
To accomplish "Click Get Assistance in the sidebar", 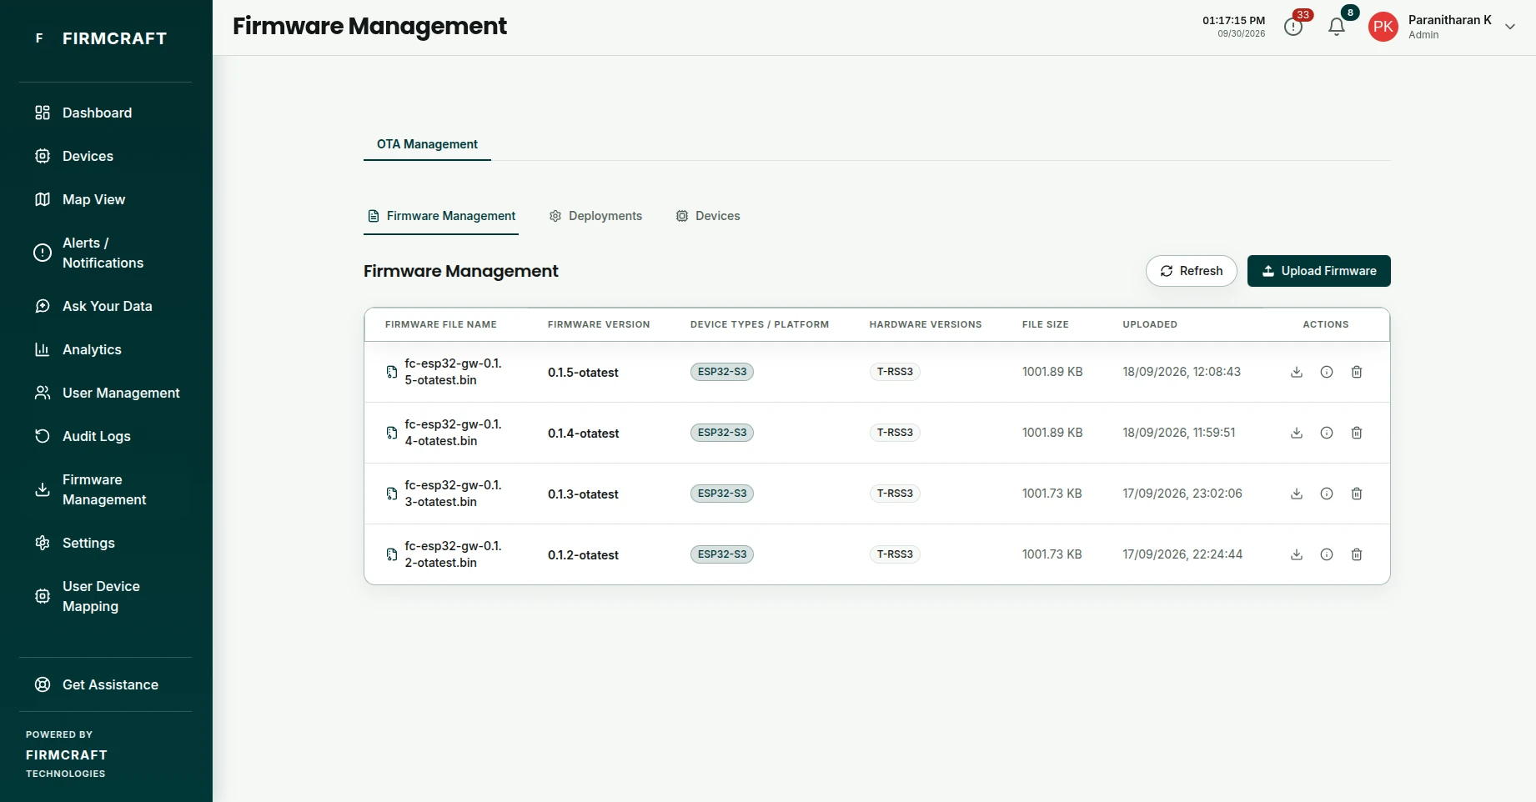I will tap(105, 684).
